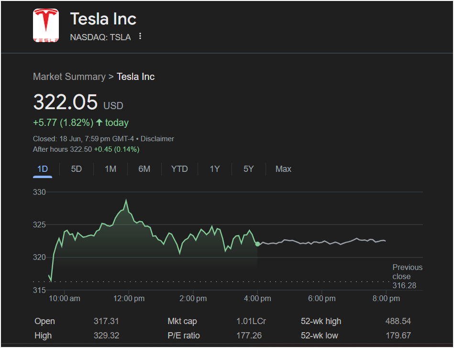Click the P/E ratio label
Image resolution: width=454 pixels, height=348 pixels.
pos(184,336)
